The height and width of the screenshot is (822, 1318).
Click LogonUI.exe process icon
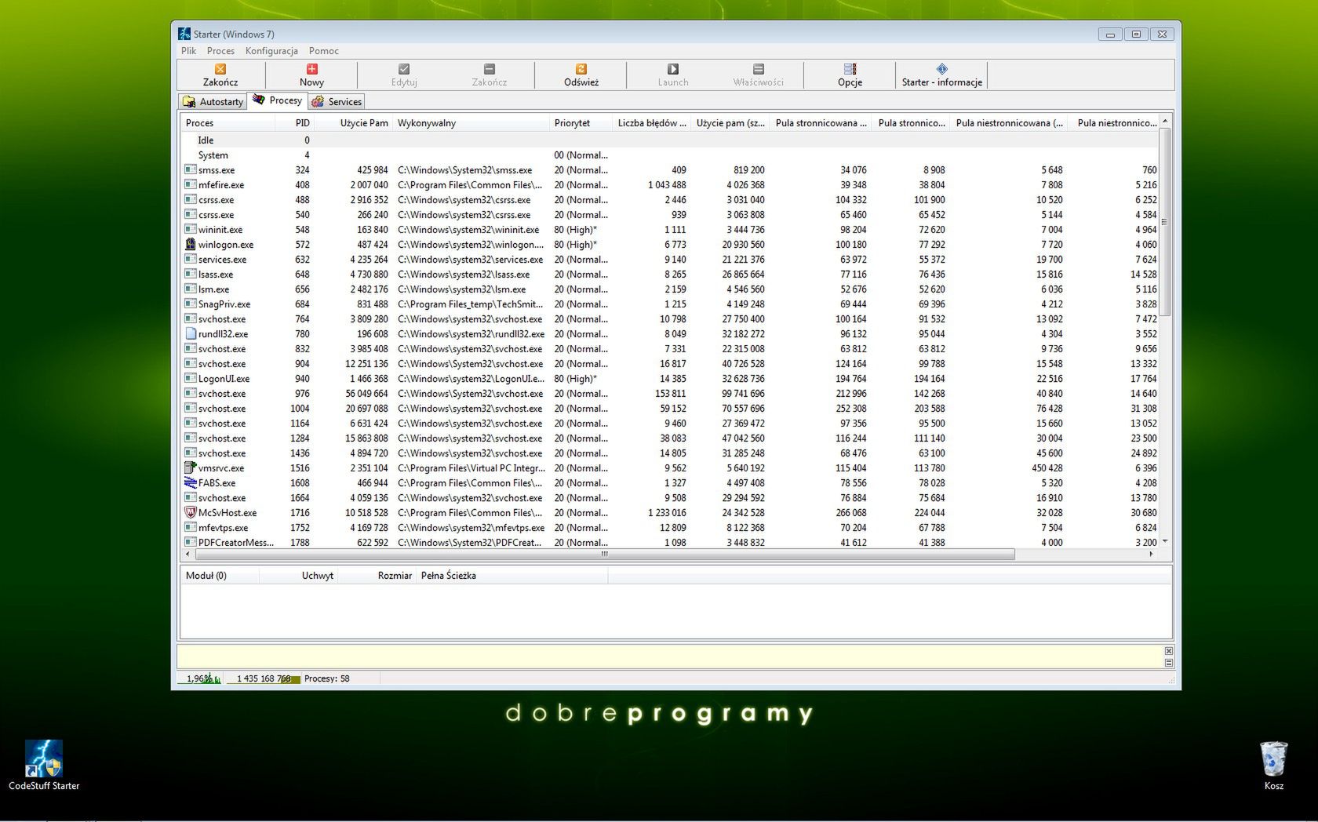click(190, 378)
